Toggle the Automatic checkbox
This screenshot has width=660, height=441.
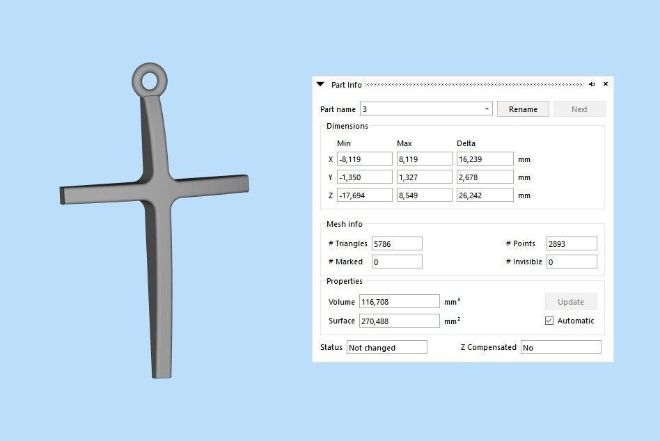549,321
